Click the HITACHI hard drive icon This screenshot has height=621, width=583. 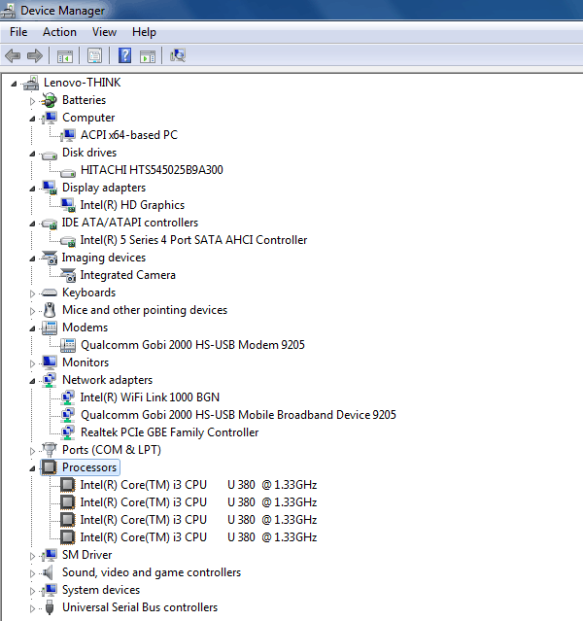[x=68, y=171]
